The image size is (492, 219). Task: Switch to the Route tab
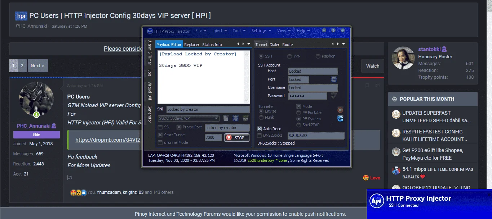pyautogui.click(x=287, y=45)
